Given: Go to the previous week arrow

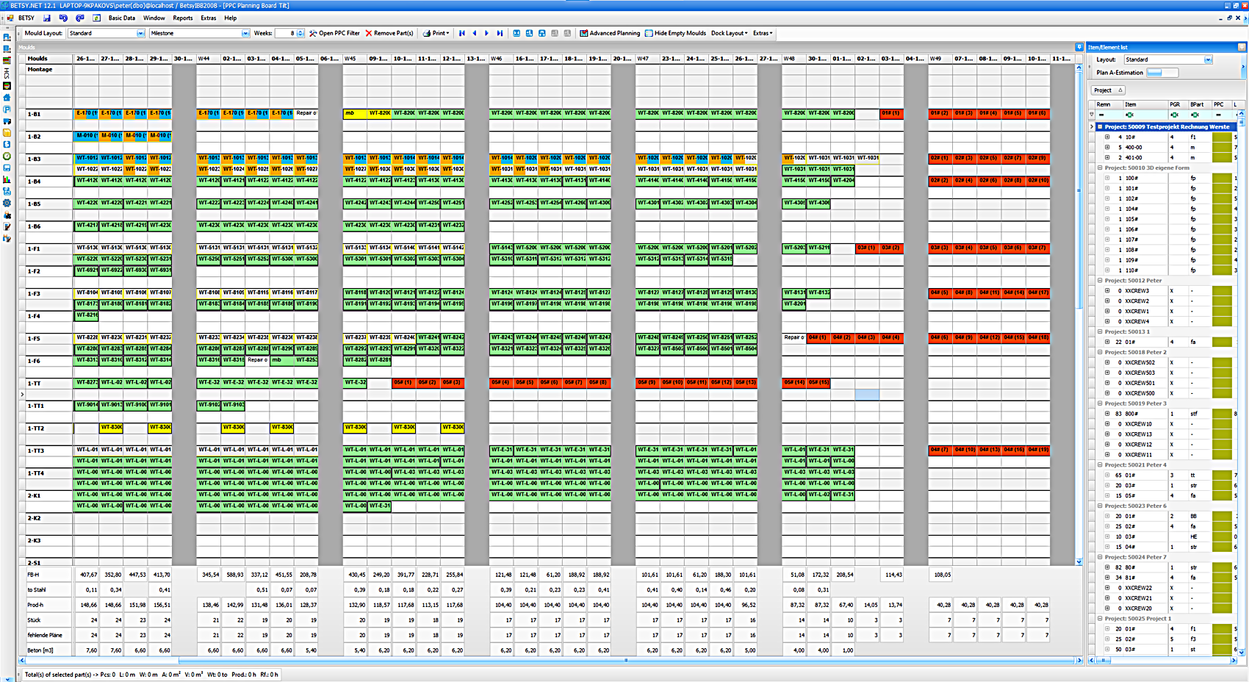Looking at the screenshot, I should (x=474, y=33).
